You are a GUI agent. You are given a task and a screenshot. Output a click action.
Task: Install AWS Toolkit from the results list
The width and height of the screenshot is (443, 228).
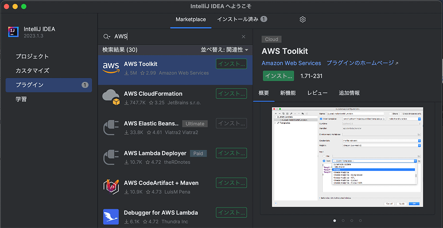point(231,64)
